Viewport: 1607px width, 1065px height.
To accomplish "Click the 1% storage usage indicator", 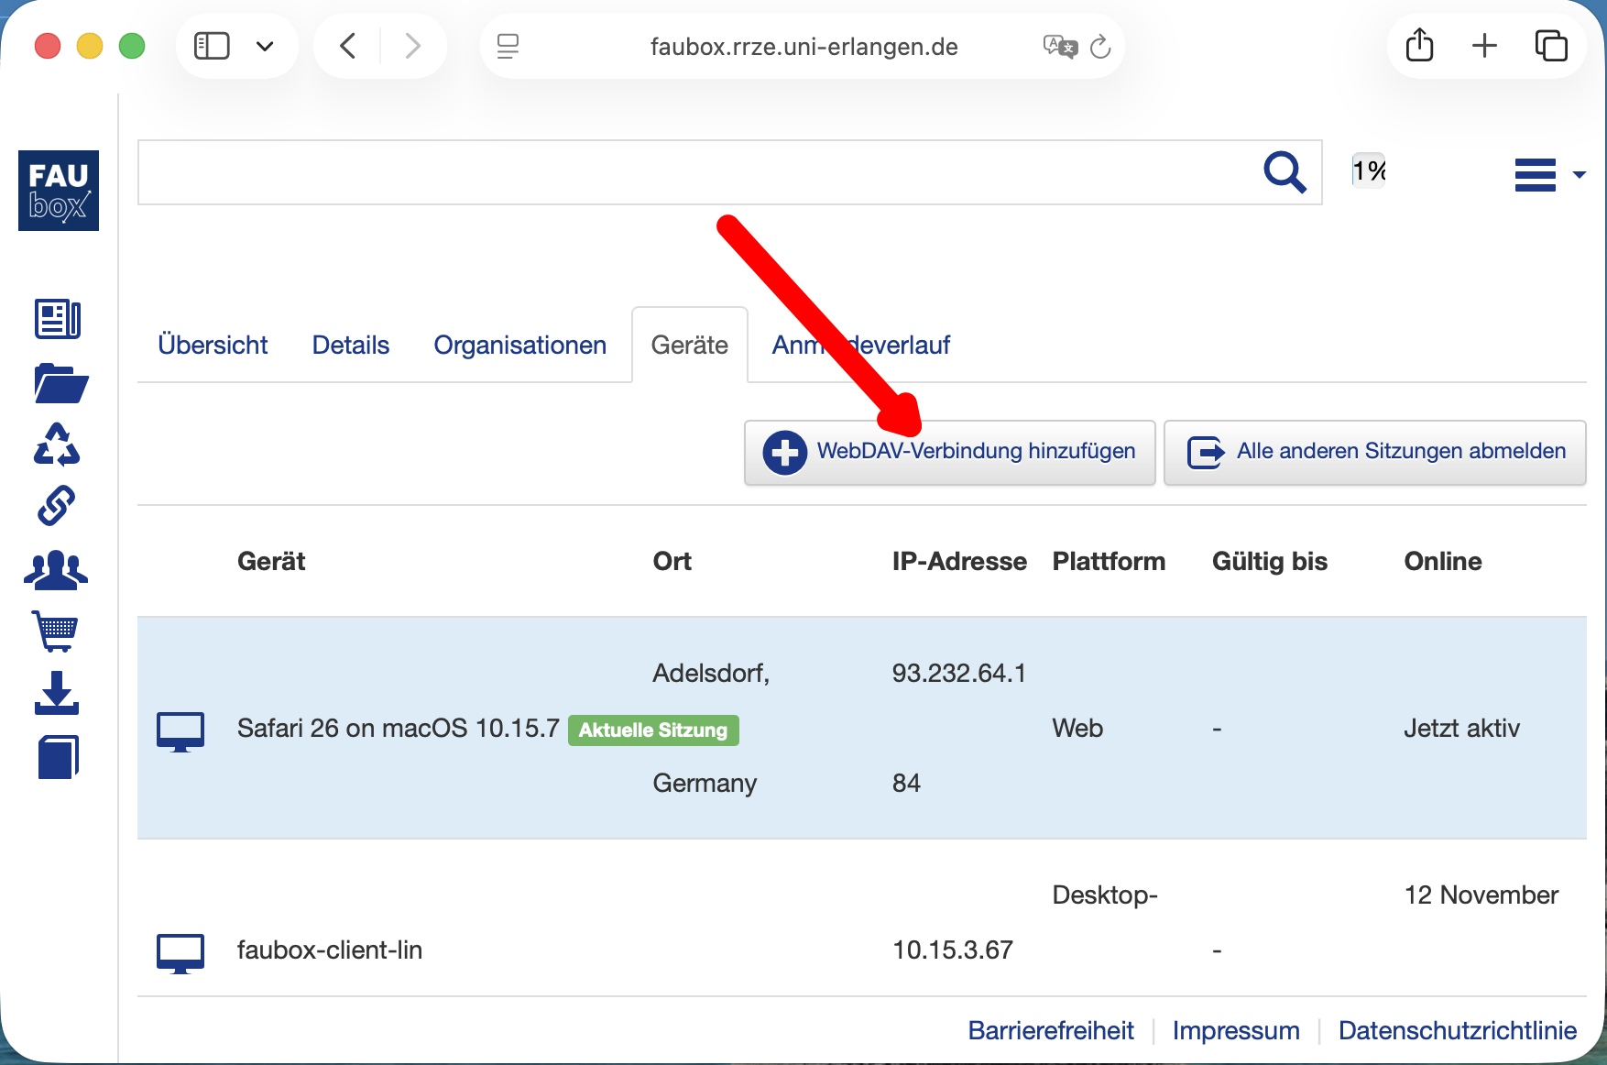I will [x=1368, y=170].
